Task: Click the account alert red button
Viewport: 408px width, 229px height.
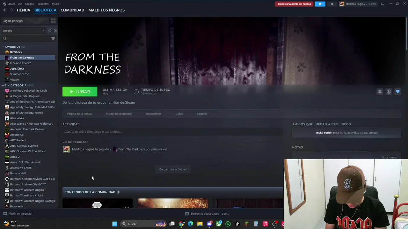Action: coord(294,4)
